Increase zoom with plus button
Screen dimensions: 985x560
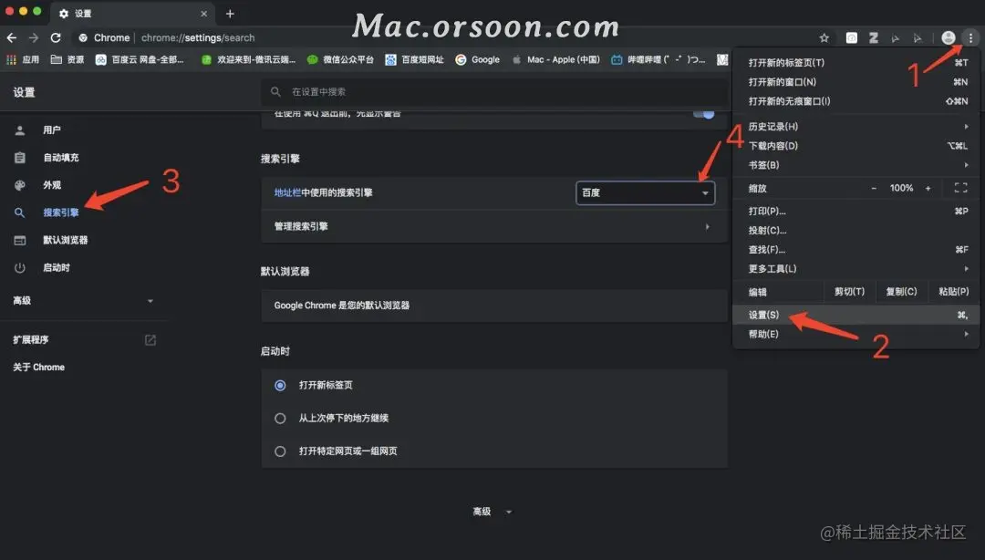tap(928, 188)
